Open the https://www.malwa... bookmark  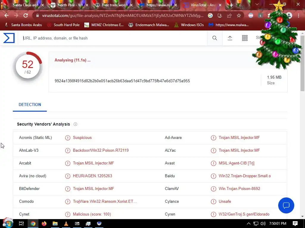(228, 25)
